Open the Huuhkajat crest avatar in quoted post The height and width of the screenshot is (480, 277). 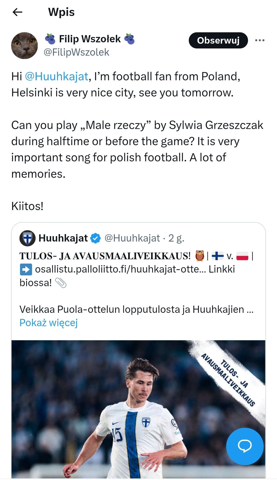click(27, 238)
